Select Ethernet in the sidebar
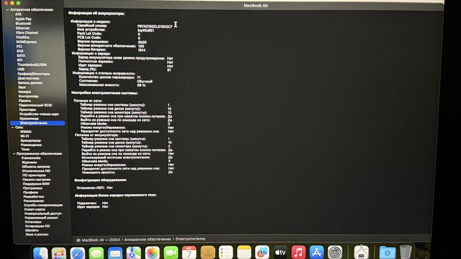The image size is (461, 259). pos(23,28)
